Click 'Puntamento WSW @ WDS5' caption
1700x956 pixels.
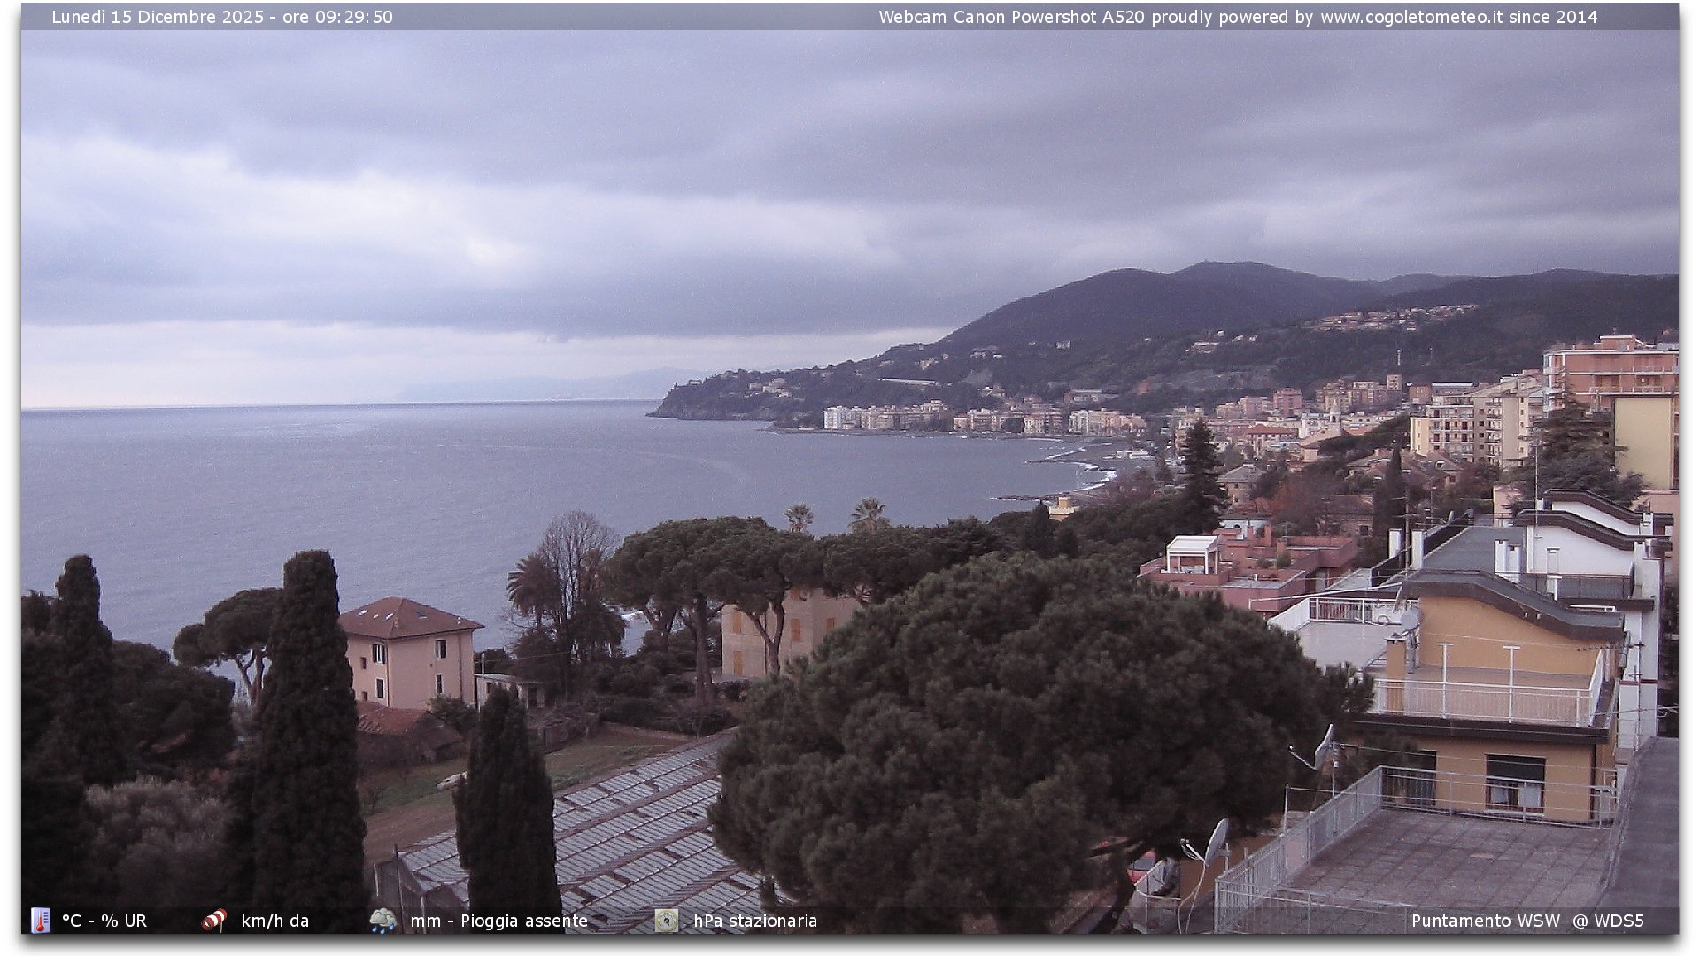[x=1527, y=921]
